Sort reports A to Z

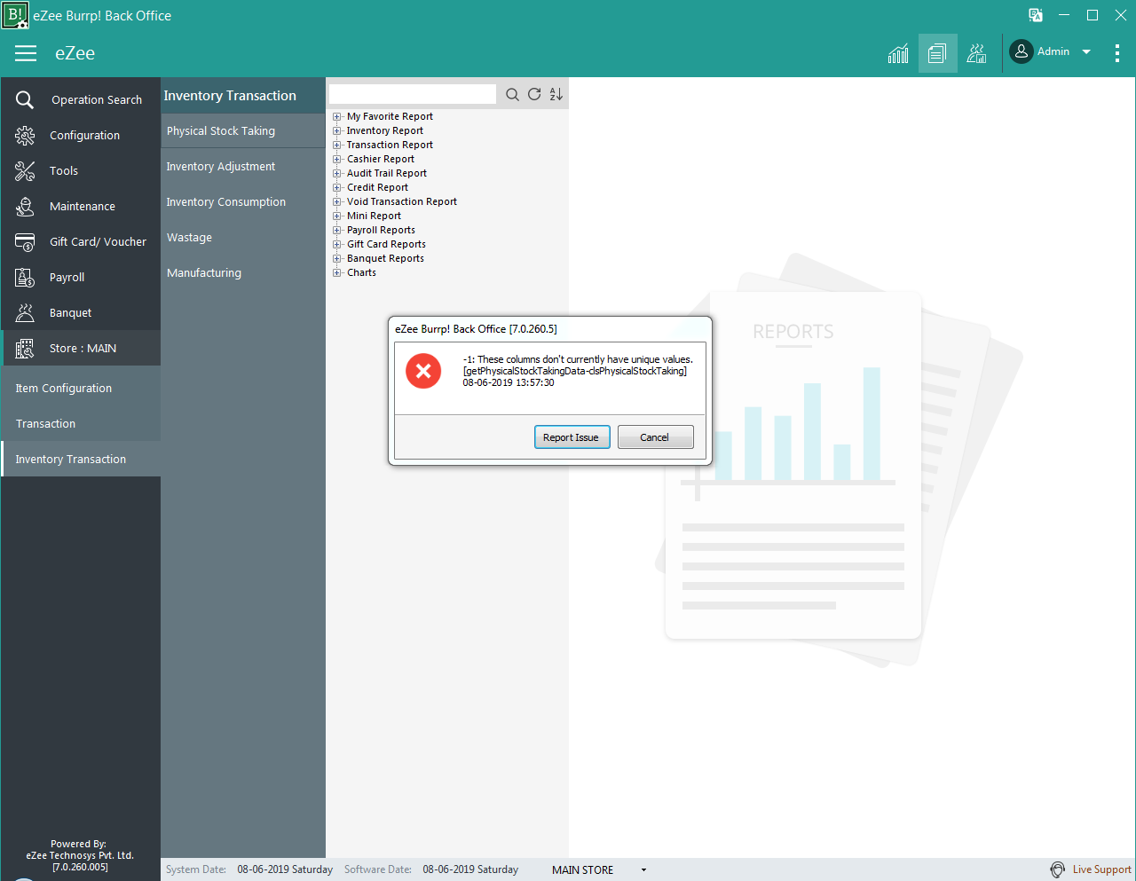[x=556, y=94]
